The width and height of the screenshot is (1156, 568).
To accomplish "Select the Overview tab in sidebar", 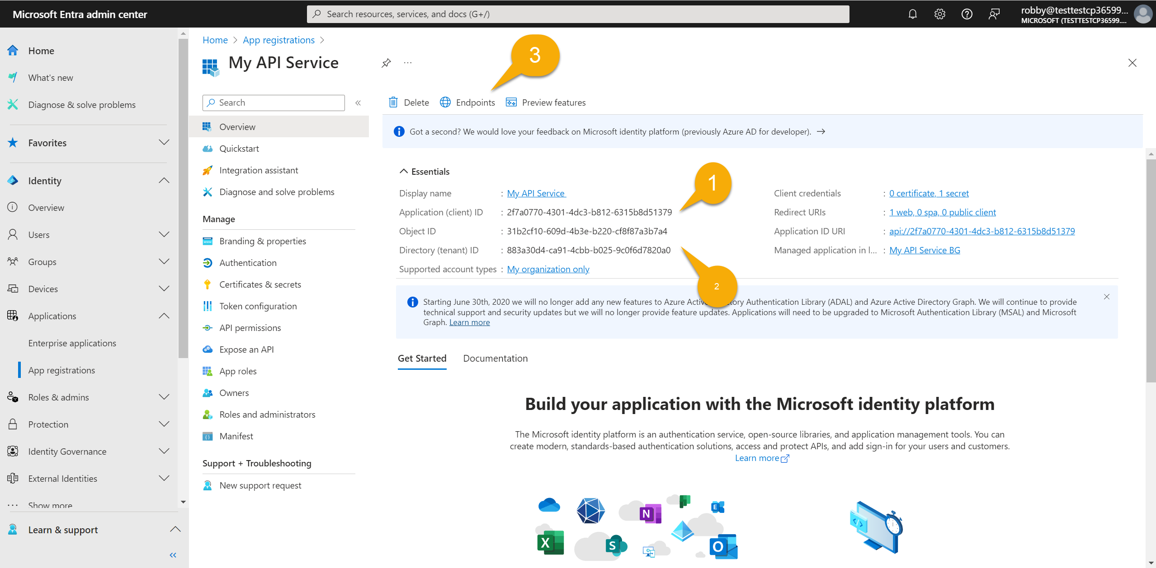I will 236,127.
